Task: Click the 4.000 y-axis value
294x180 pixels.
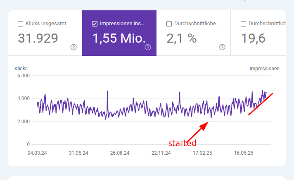Action: tap(24, 98)
